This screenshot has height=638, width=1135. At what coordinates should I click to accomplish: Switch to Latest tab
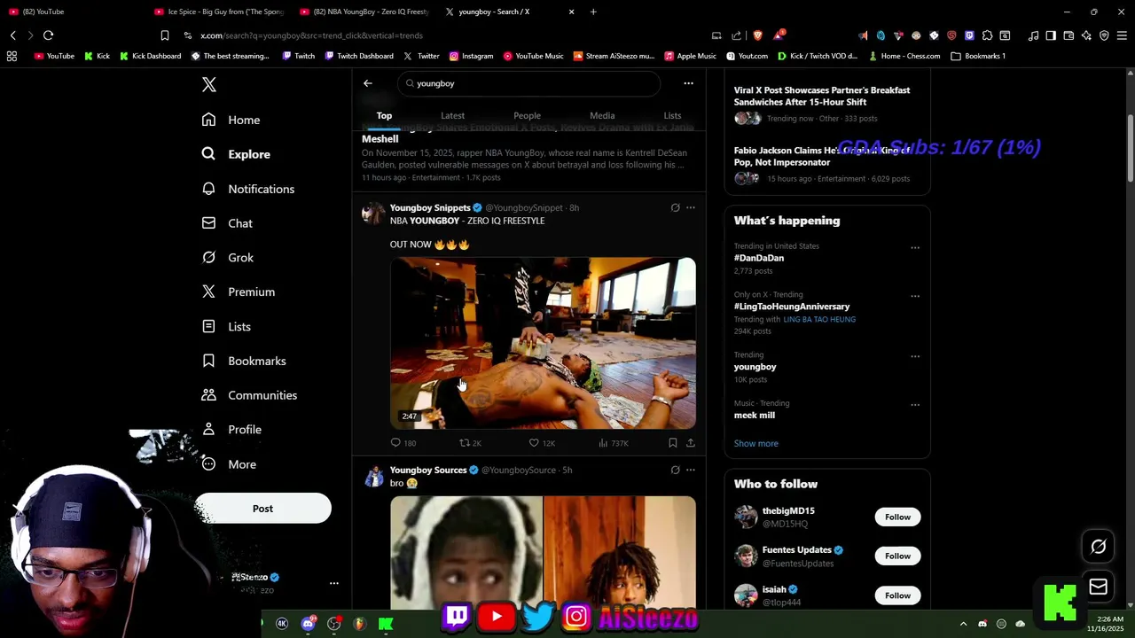[452, 115]
